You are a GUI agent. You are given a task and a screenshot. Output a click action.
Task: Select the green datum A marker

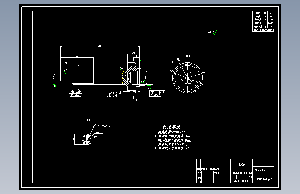54,86
